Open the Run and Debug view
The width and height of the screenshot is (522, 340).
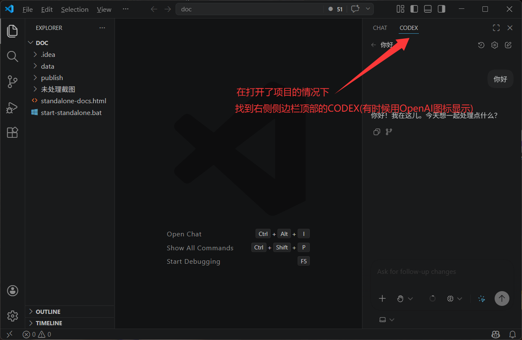tap(12, 107)
